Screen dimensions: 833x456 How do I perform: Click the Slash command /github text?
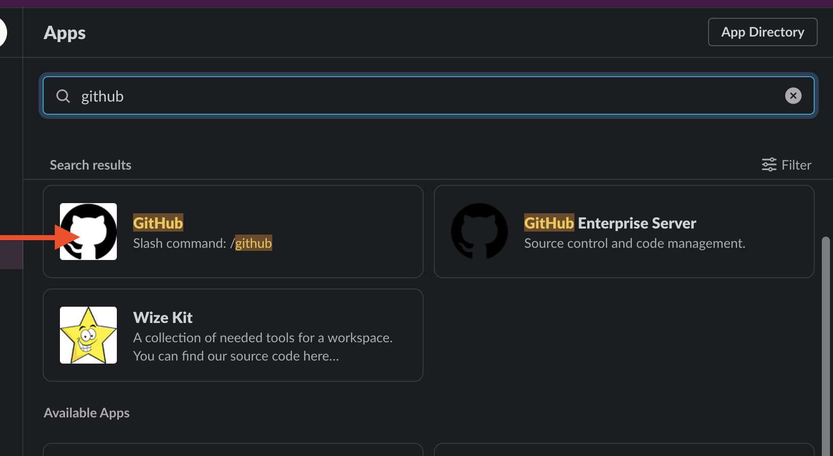(203, 243)
